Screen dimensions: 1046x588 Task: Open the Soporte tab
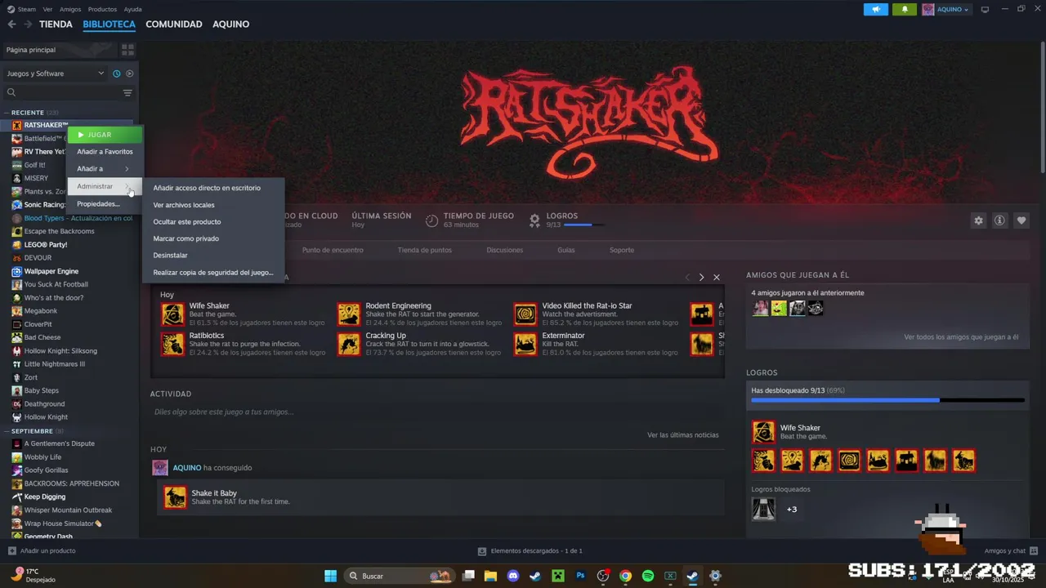pos(622,250)
